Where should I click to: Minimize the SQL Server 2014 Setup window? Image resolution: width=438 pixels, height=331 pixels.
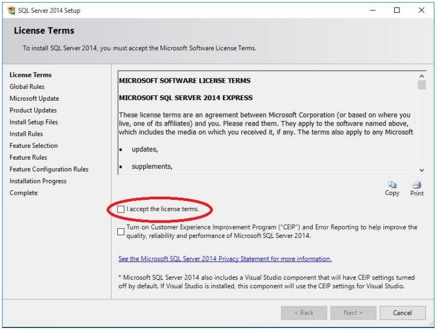click(373, 10)
